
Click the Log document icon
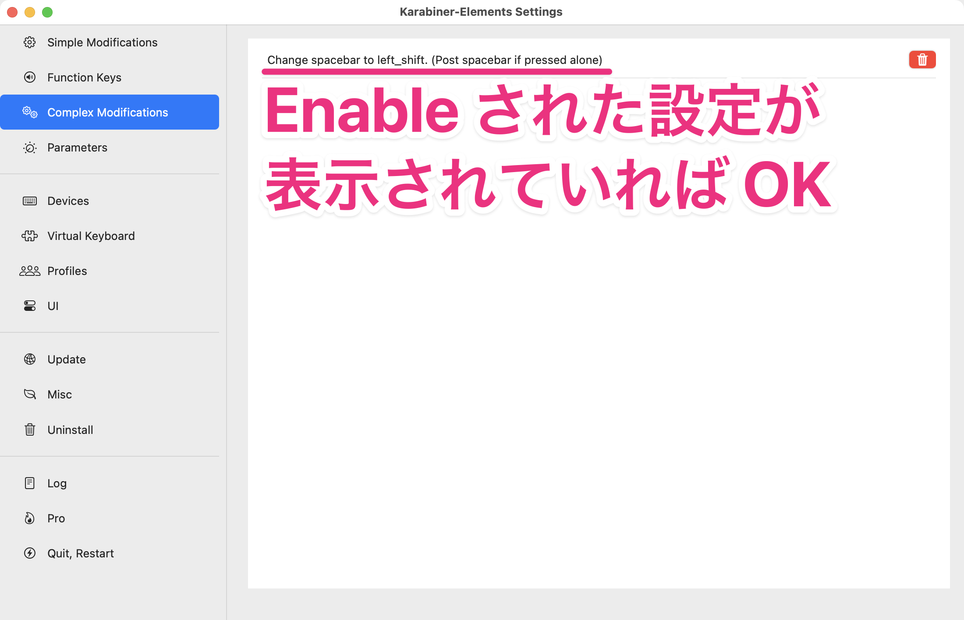tap(29, 483)
